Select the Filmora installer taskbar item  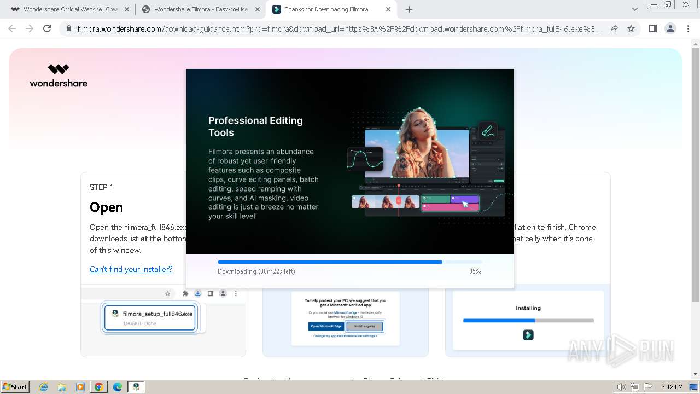point(136,387)
